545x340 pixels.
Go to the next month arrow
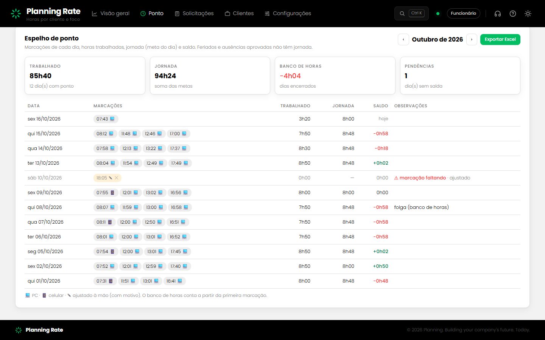pyautogui.click(x=472, y=39)
